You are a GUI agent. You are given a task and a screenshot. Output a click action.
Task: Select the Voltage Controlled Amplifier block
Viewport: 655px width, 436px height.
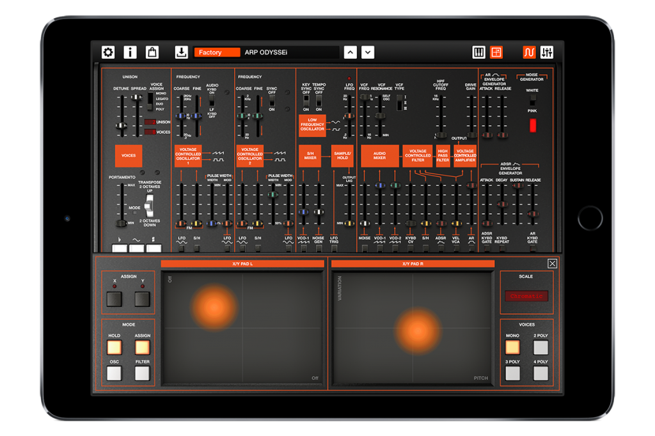pyautogui.click(x=465, y=156)
